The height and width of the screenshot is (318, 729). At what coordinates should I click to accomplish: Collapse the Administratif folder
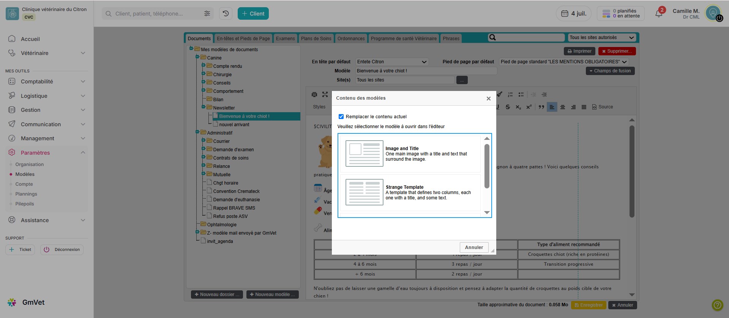(197, 132)
